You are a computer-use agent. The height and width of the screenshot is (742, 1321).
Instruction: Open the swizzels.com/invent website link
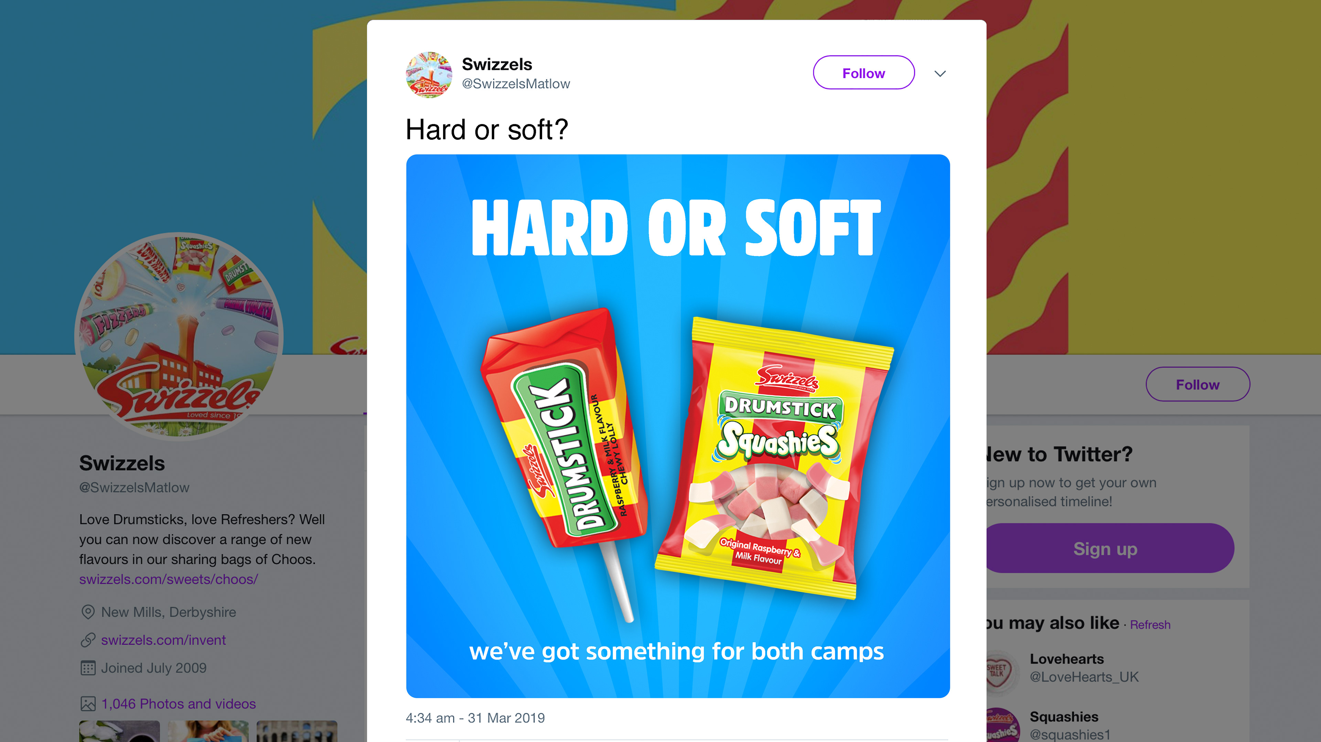pos(163,640)
